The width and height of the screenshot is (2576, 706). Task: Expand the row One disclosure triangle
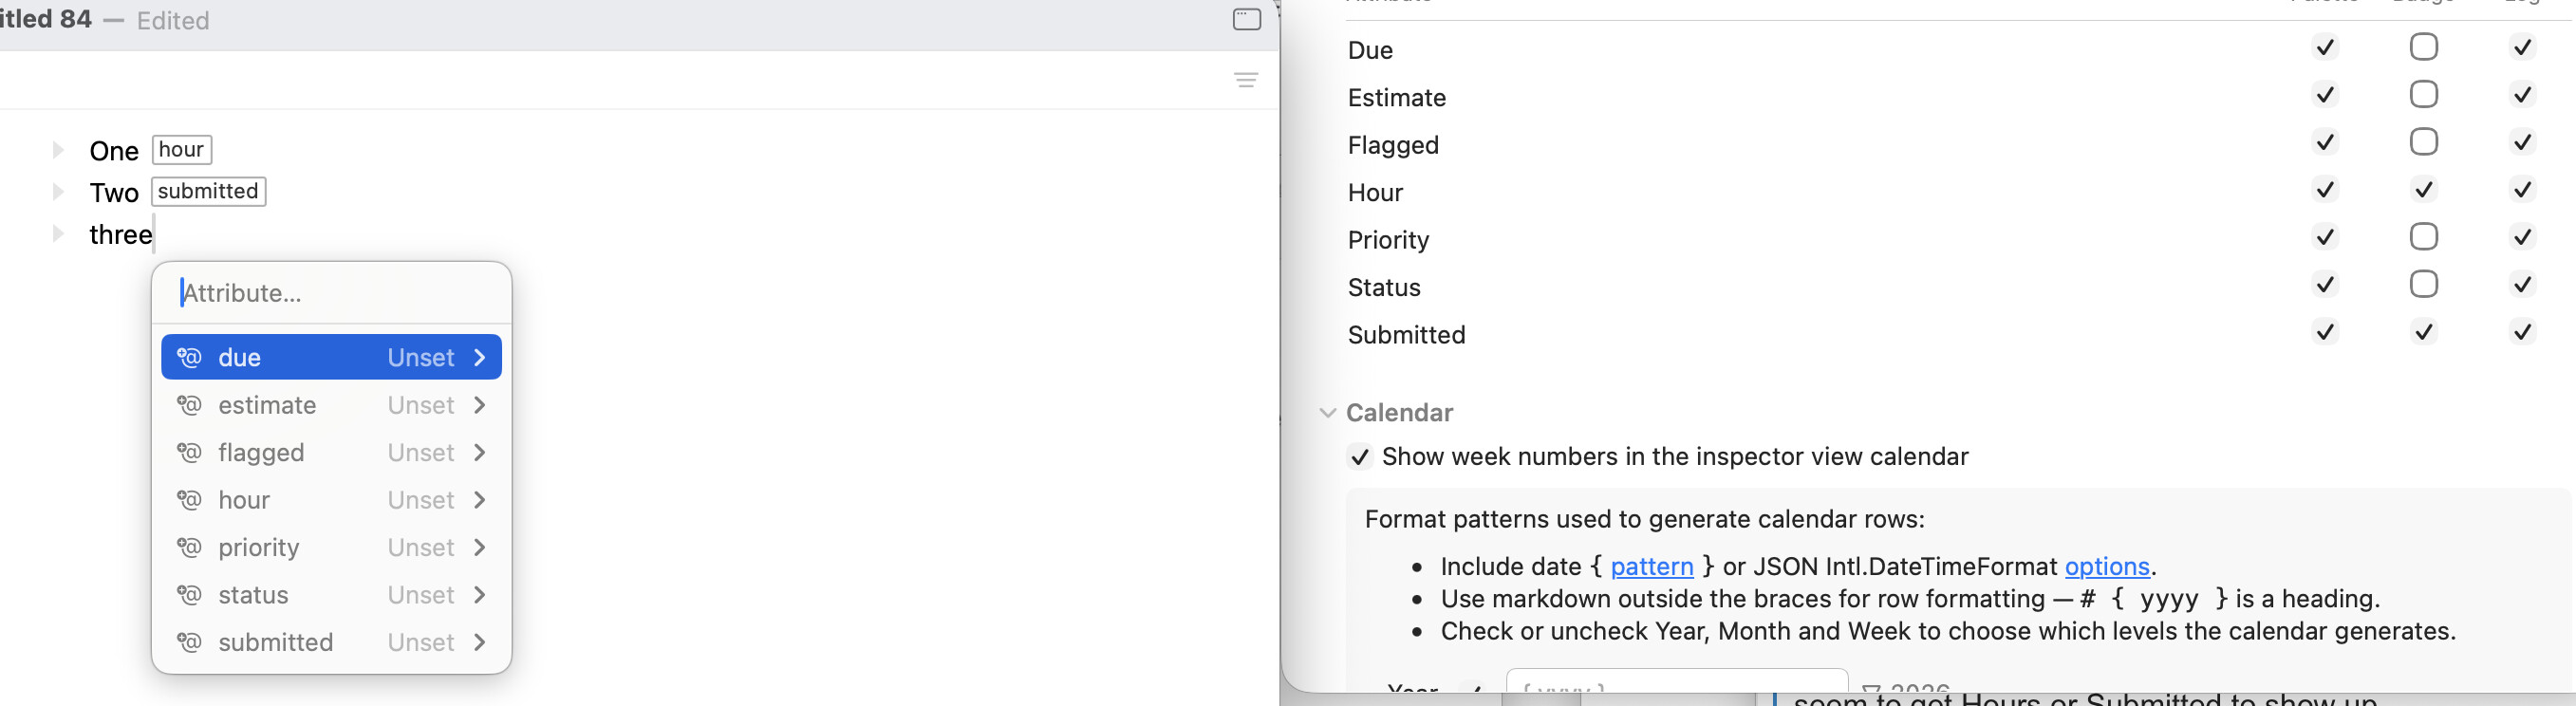pyautogui.click(x=58, y=150)
